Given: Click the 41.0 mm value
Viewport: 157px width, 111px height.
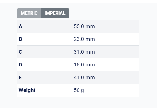Looking at the screenshot, I should coord(84,78).
